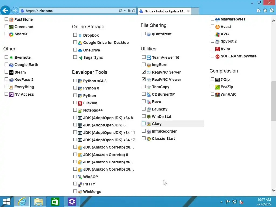Click the Evernote elephant icon

[11, 58]
